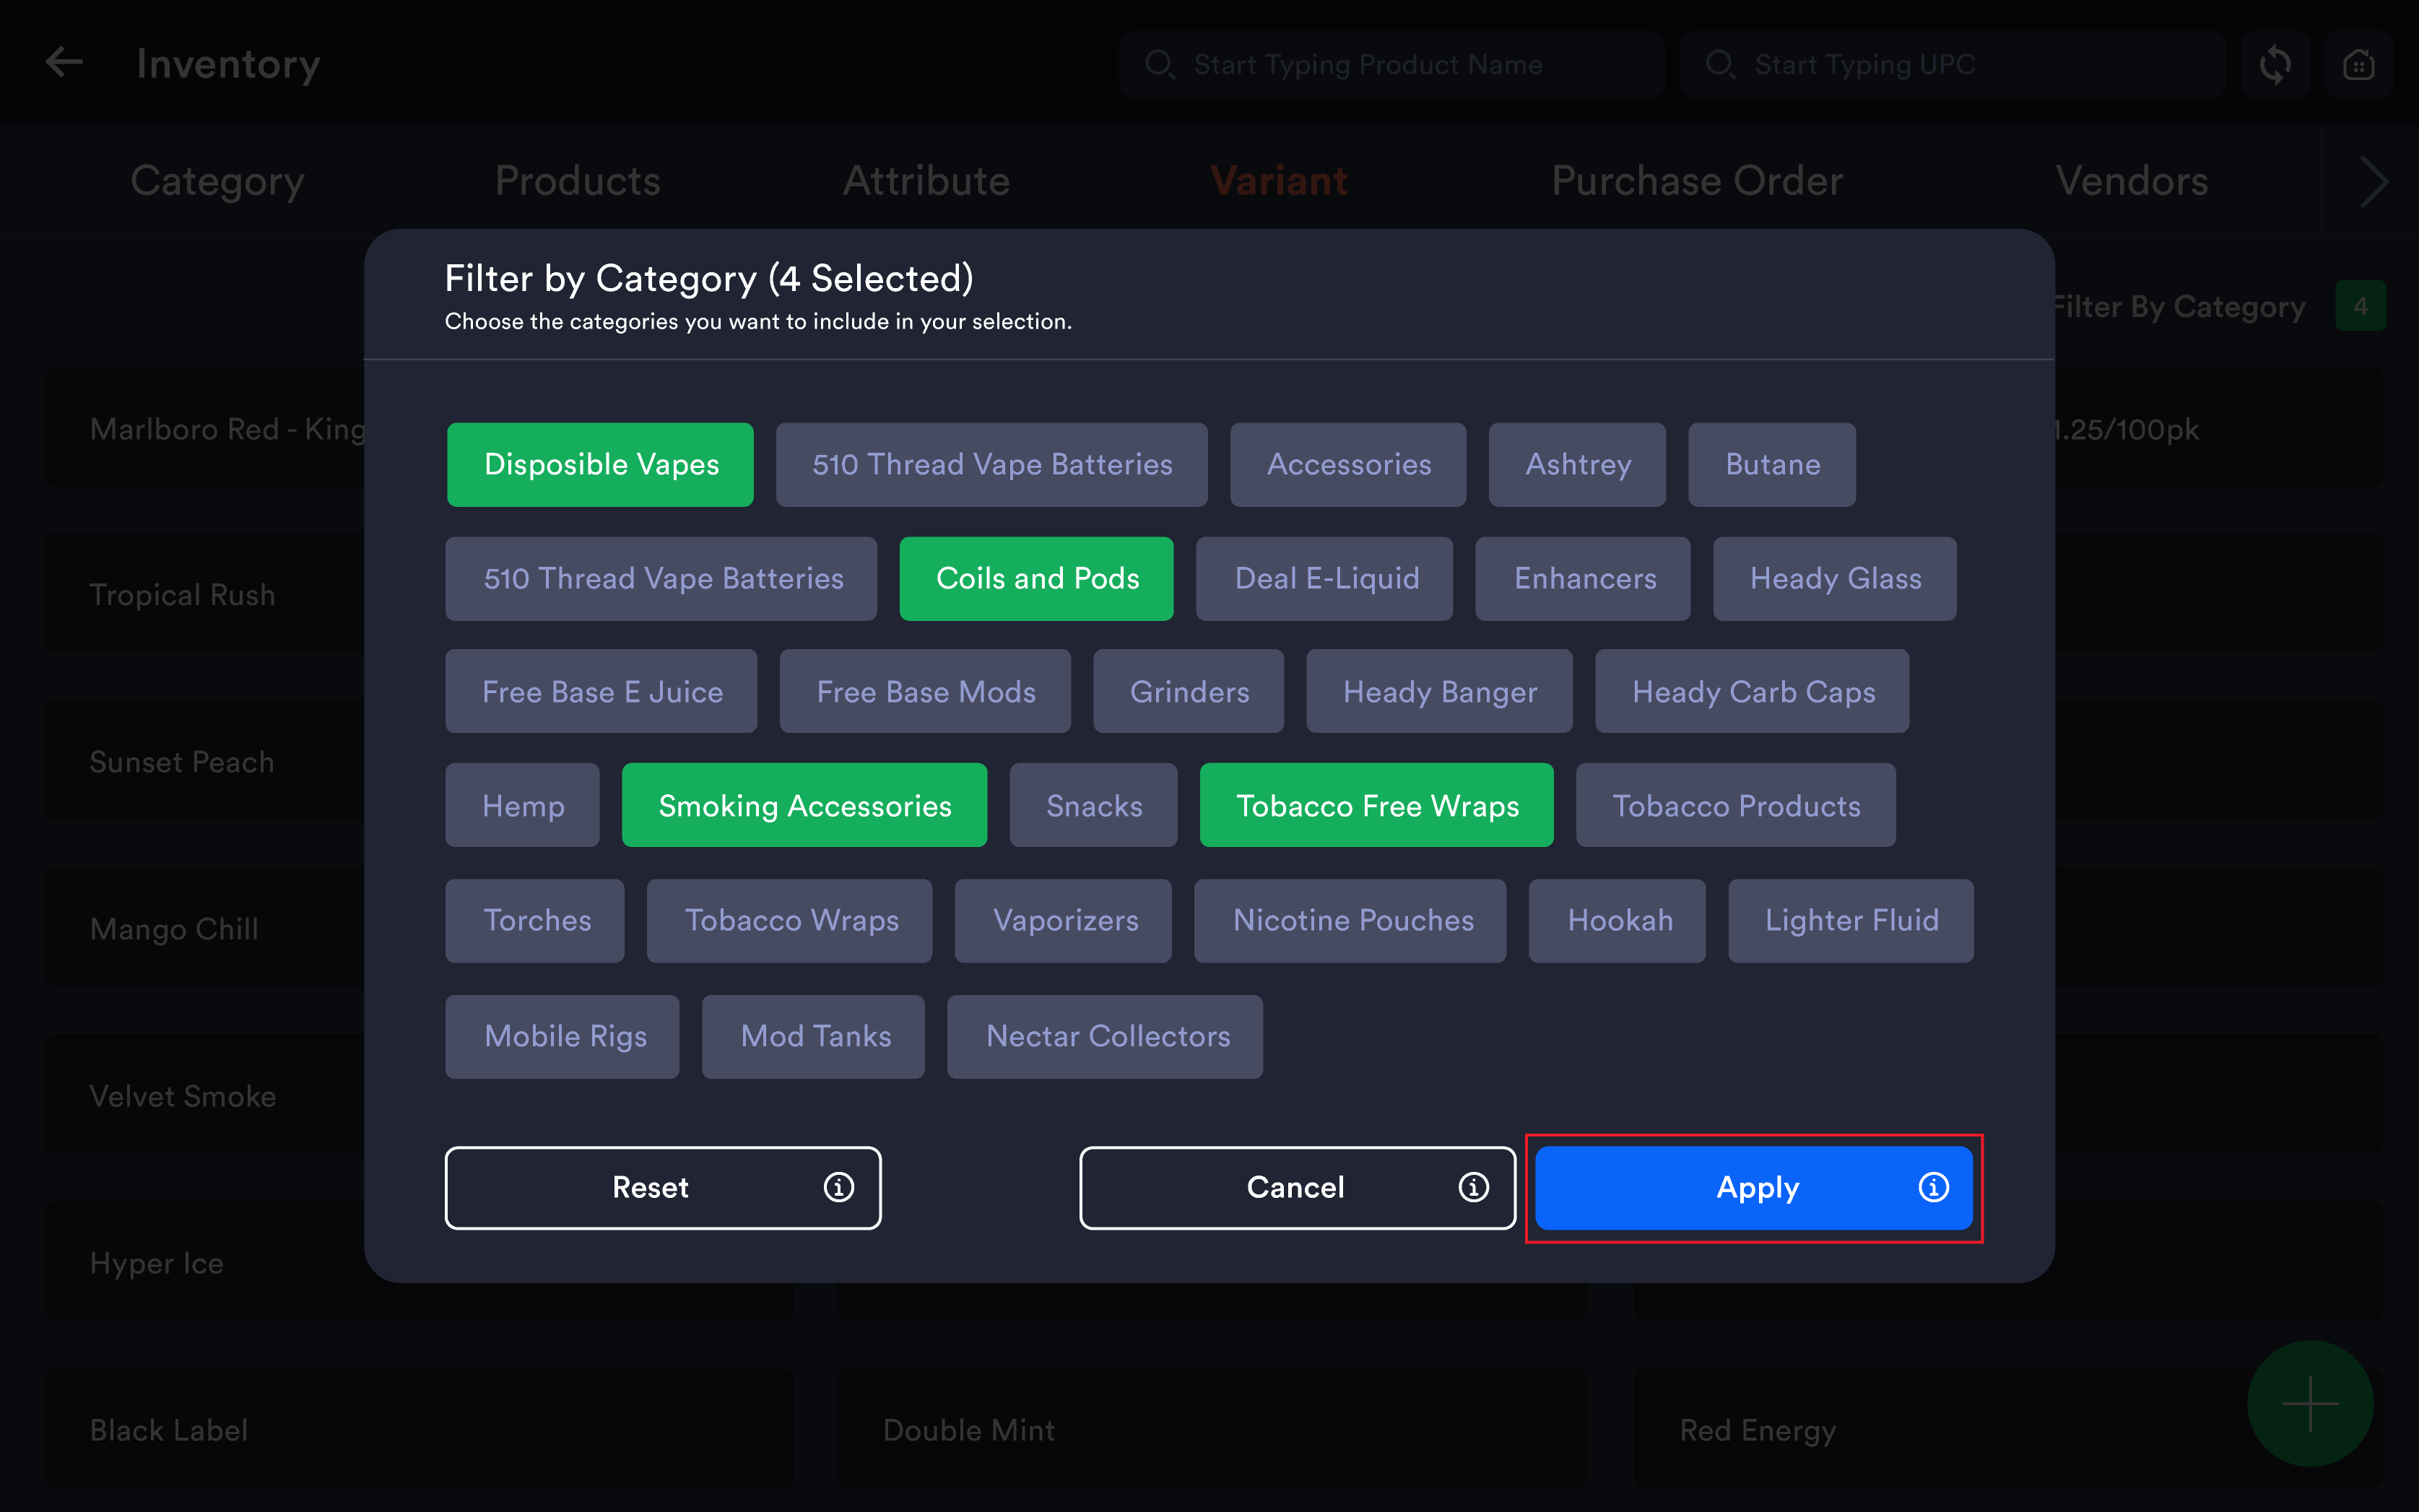Select the Grinders category chip
The width and height of the screenshot is (2419, 1512).
[x=1188, y=692]
